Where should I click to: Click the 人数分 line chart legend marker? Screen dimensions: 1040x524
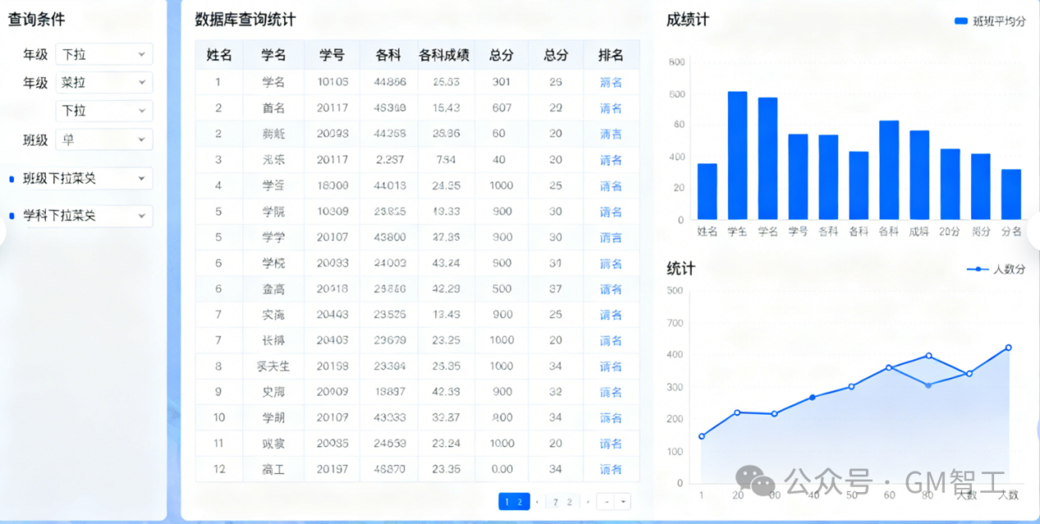tap(977, 269)
